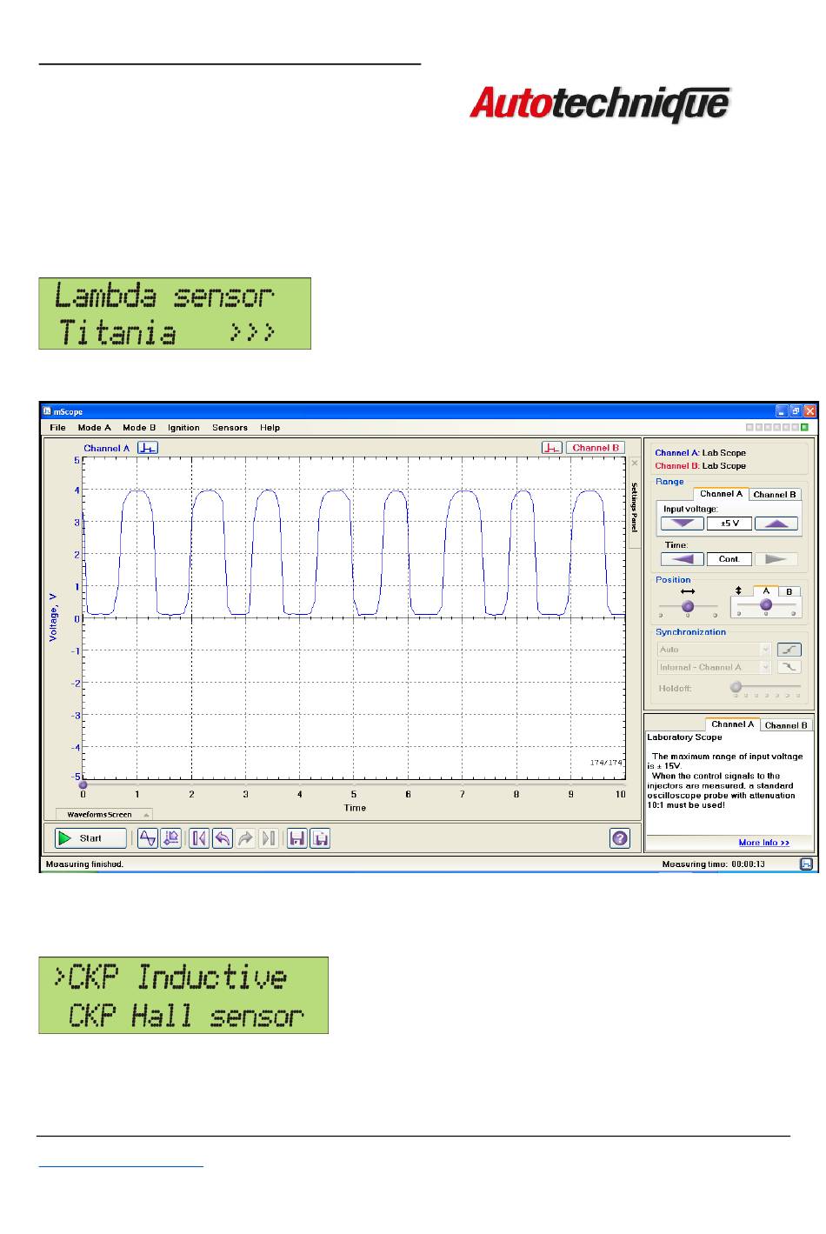Screen dimensions: 826x1234
Task: Click the save waveform floppy icon
Action: coord(297,838)
